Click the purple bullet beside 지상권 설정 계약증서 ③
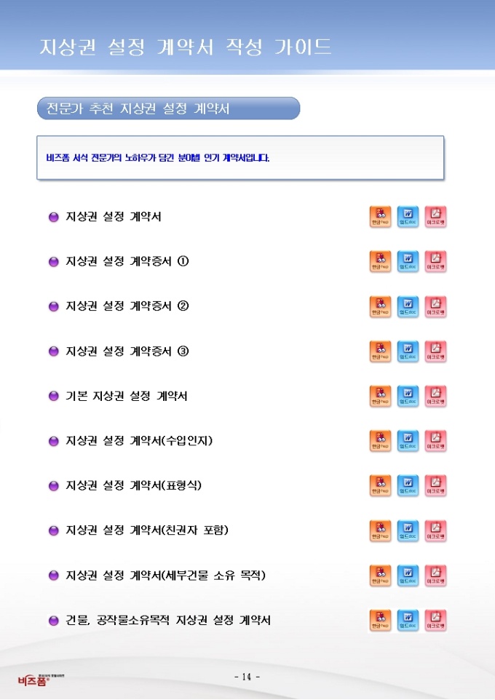 [x=53, y=351]
